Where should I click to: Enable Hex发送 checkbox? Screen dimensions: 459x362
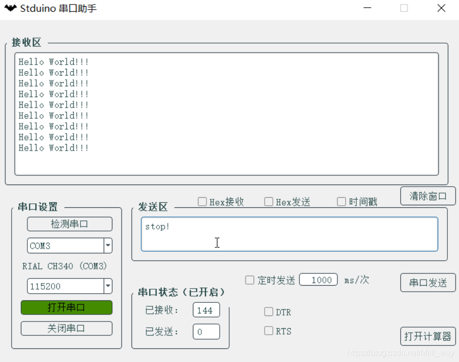point(269,201)
